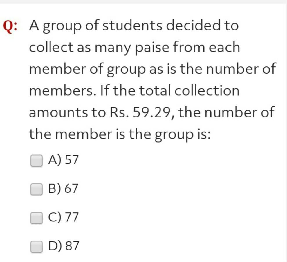
Task: Click the line starting "members. If the total"
Action: tap(134, 91)
